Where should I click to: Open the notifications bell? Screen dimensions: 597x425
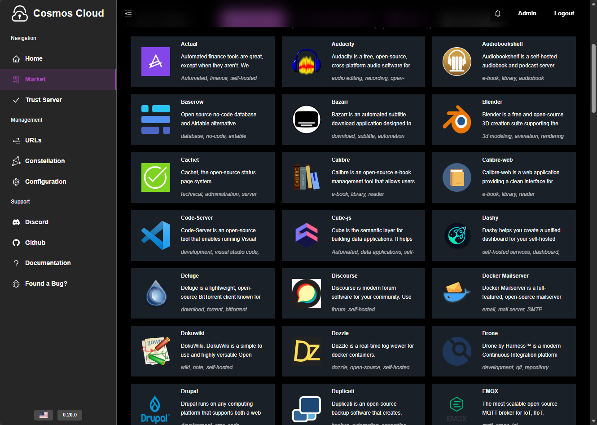498,13
